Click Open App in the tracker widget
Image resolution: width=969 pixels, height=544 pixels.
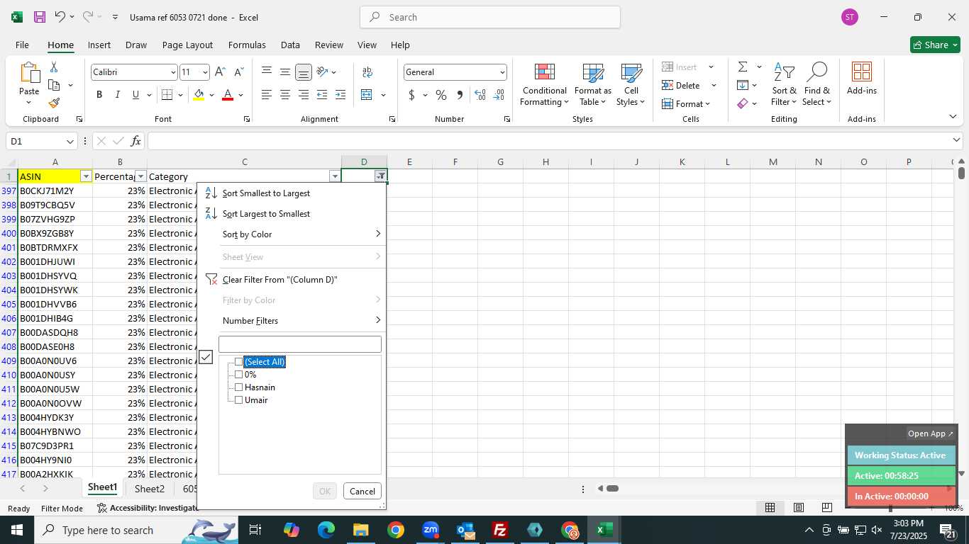click(x=931, y=433)
